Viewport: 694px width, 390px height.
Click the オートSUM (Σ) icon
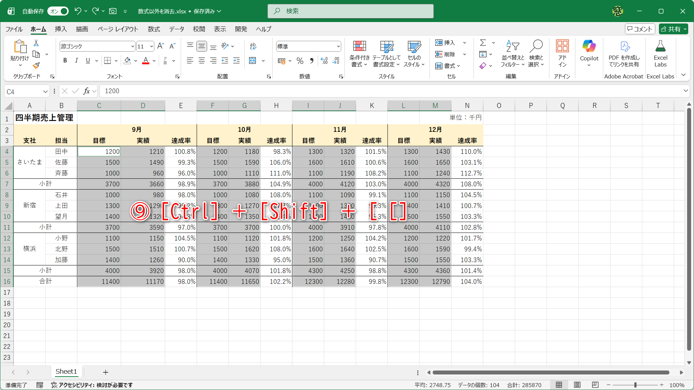click(x=484, y=42)
